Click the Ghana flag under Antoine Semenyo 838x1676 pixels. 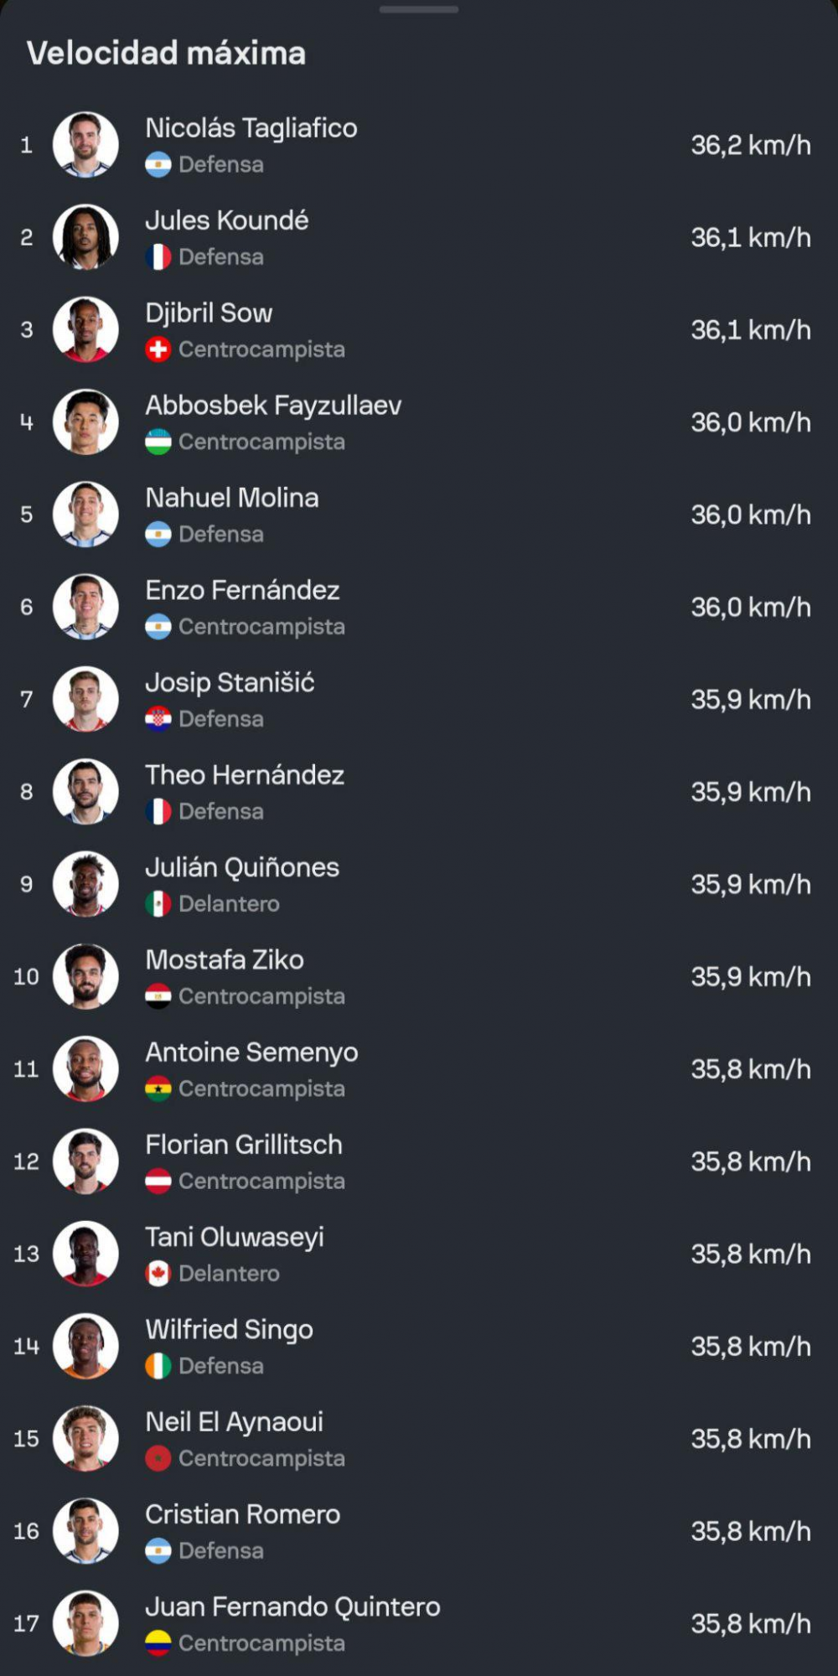(x=158, y=1089)
